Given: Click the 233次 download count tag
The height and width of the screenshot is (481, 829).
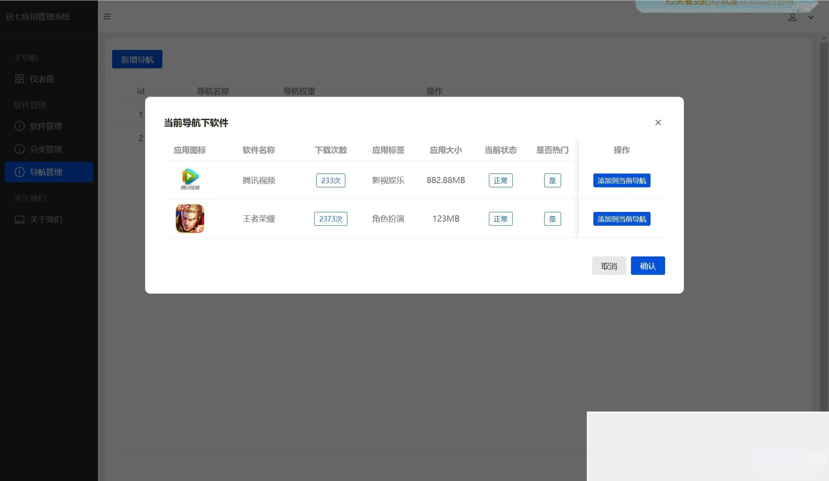Looking at the screenshot, I should point(330,180).
